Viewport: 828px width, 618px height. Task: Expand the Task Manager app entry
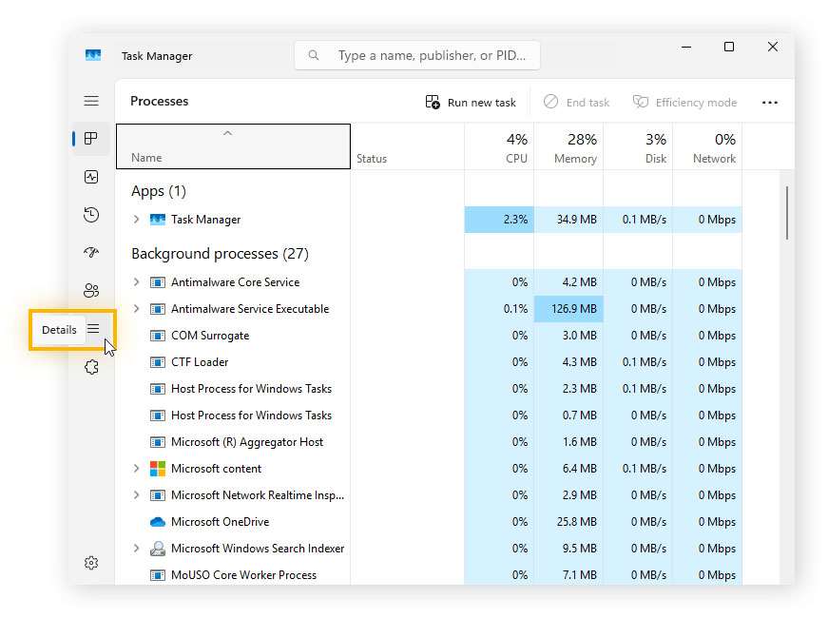[136, 220]
